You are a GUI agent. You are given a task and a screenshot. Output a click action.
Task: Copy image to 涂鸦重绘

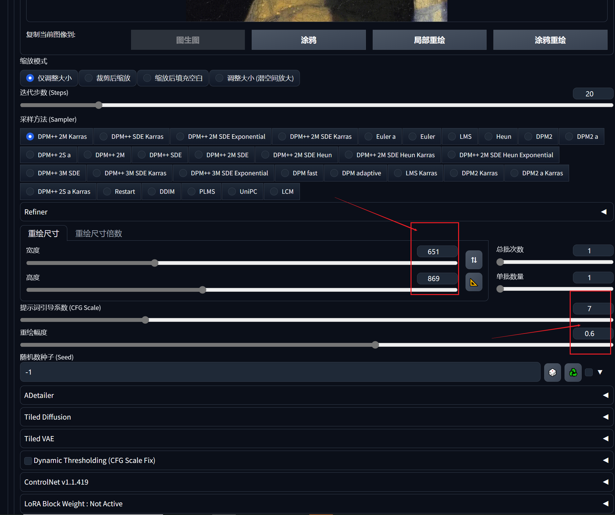coord(550,40)
